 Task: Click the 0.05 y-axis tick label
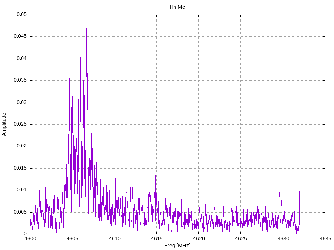pos(22,15)
